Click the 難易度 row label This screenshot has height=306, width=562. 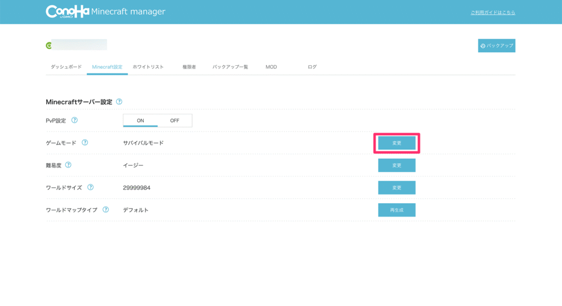53,165
